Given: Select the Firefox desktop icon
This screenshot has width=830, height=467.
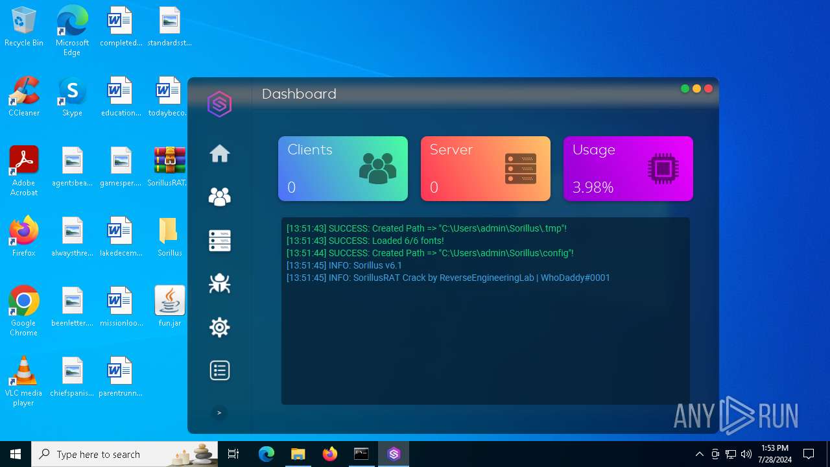Looking at the screenshot, I should point(24,237).
